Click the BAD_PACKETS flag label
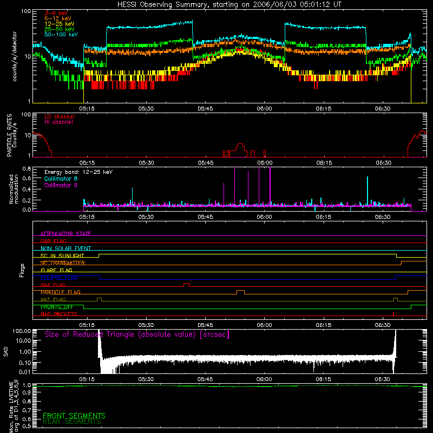The height and width of the screenshot is (433, 433). [x=59, y=314]
